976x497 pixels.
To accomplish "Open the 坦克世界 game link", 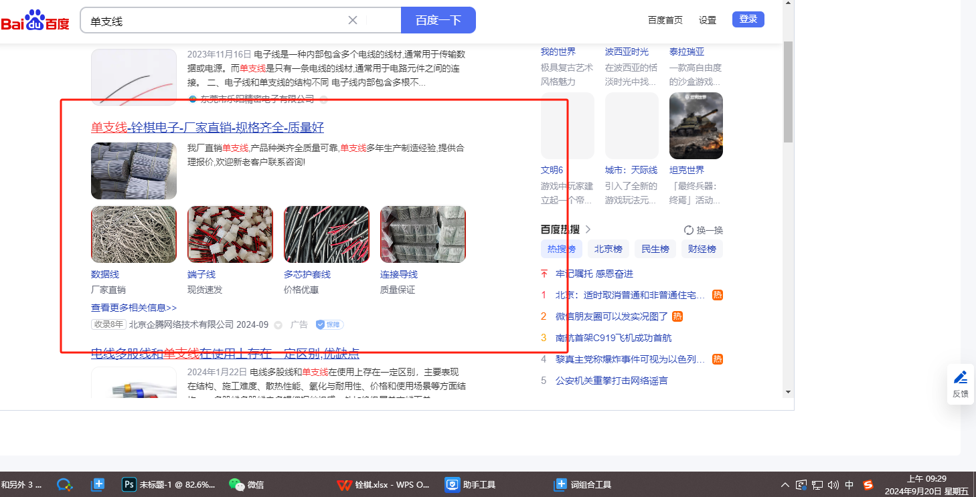I will click(x=687, y=170).
